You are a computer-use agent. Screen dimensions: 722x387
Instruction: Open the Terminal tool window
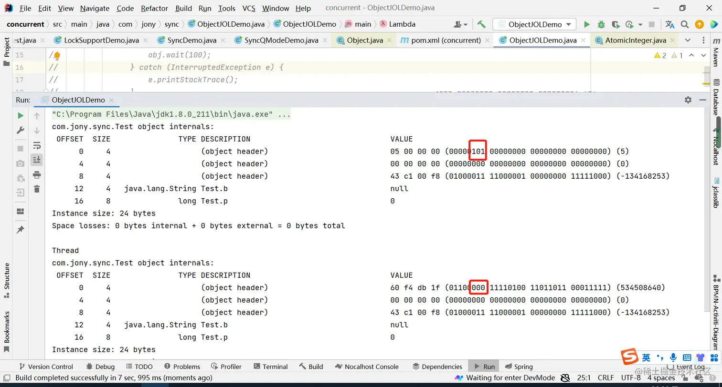click(270, 367)
